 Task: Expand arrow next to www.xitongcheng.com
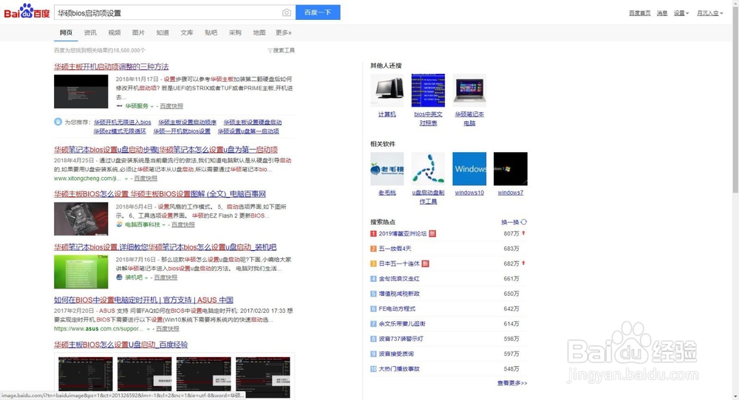[x=126, y=179]
